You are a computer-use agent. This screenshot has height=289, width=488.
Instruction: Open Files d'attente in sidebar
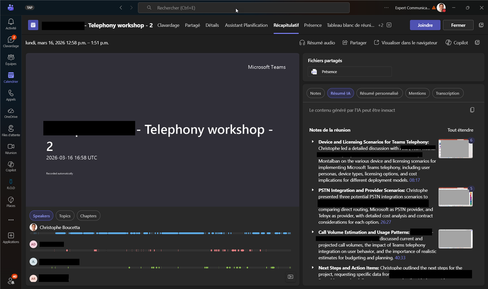coord(11,131)
